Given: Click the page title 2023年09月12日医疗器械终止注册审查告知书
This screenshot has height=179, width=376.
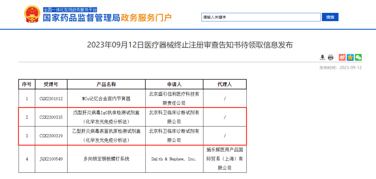Looking at the screenshot, I should pyautogui.click(x=190, y=45).
